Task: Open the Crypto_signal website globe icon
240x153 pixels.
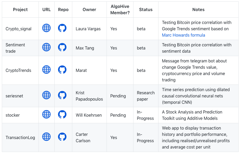Action: pos(46,28)
